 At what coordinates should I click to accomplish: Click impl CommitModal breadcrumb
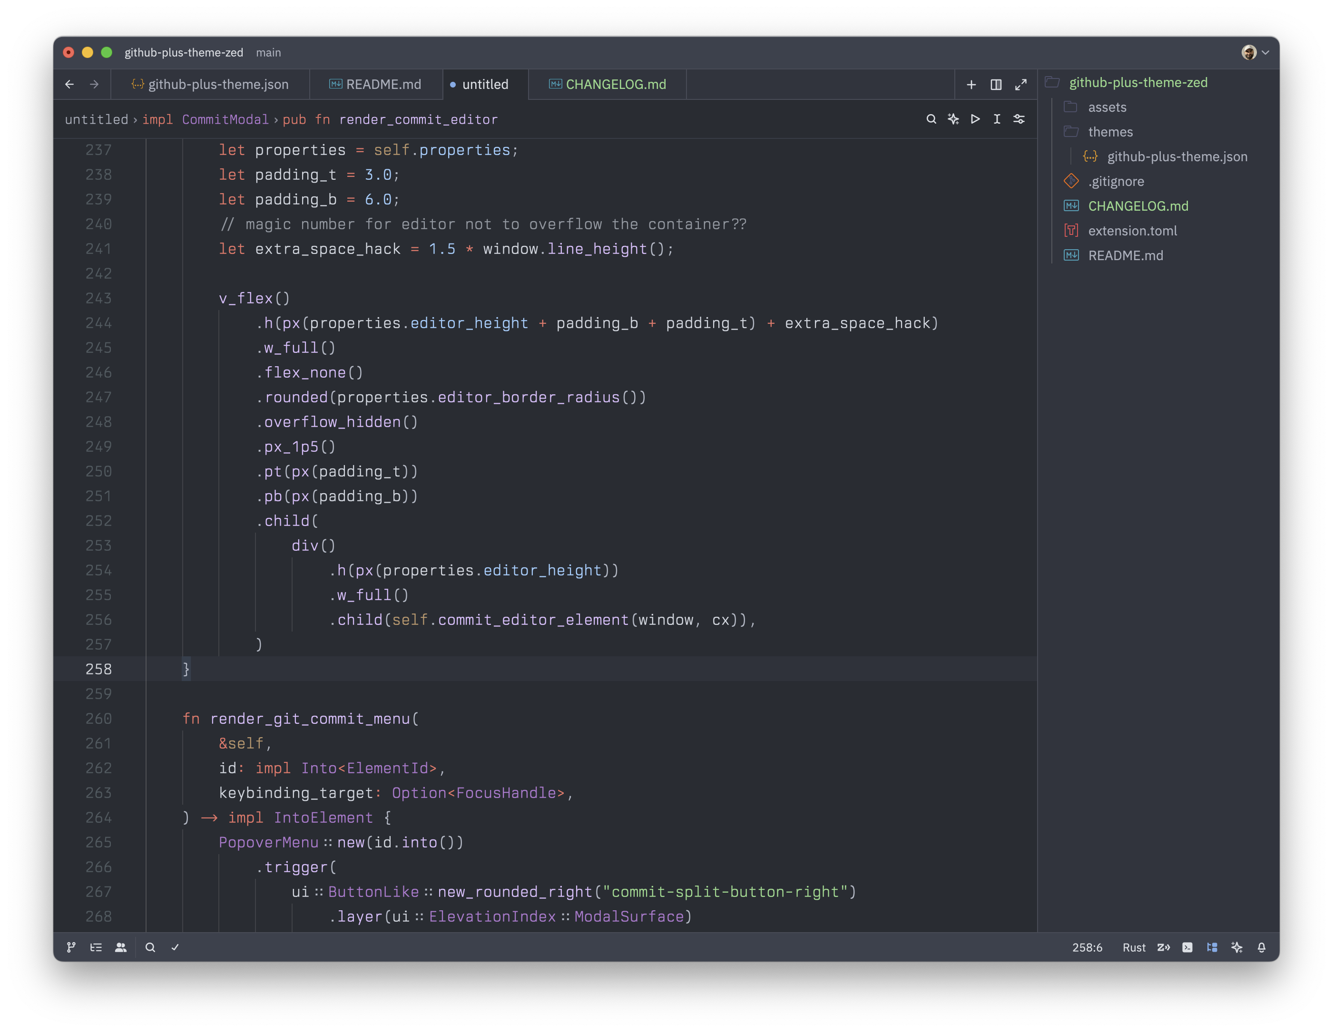click(x=205, y=120)
